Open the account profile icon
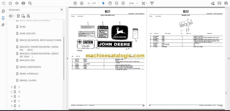 coord(226,3)
